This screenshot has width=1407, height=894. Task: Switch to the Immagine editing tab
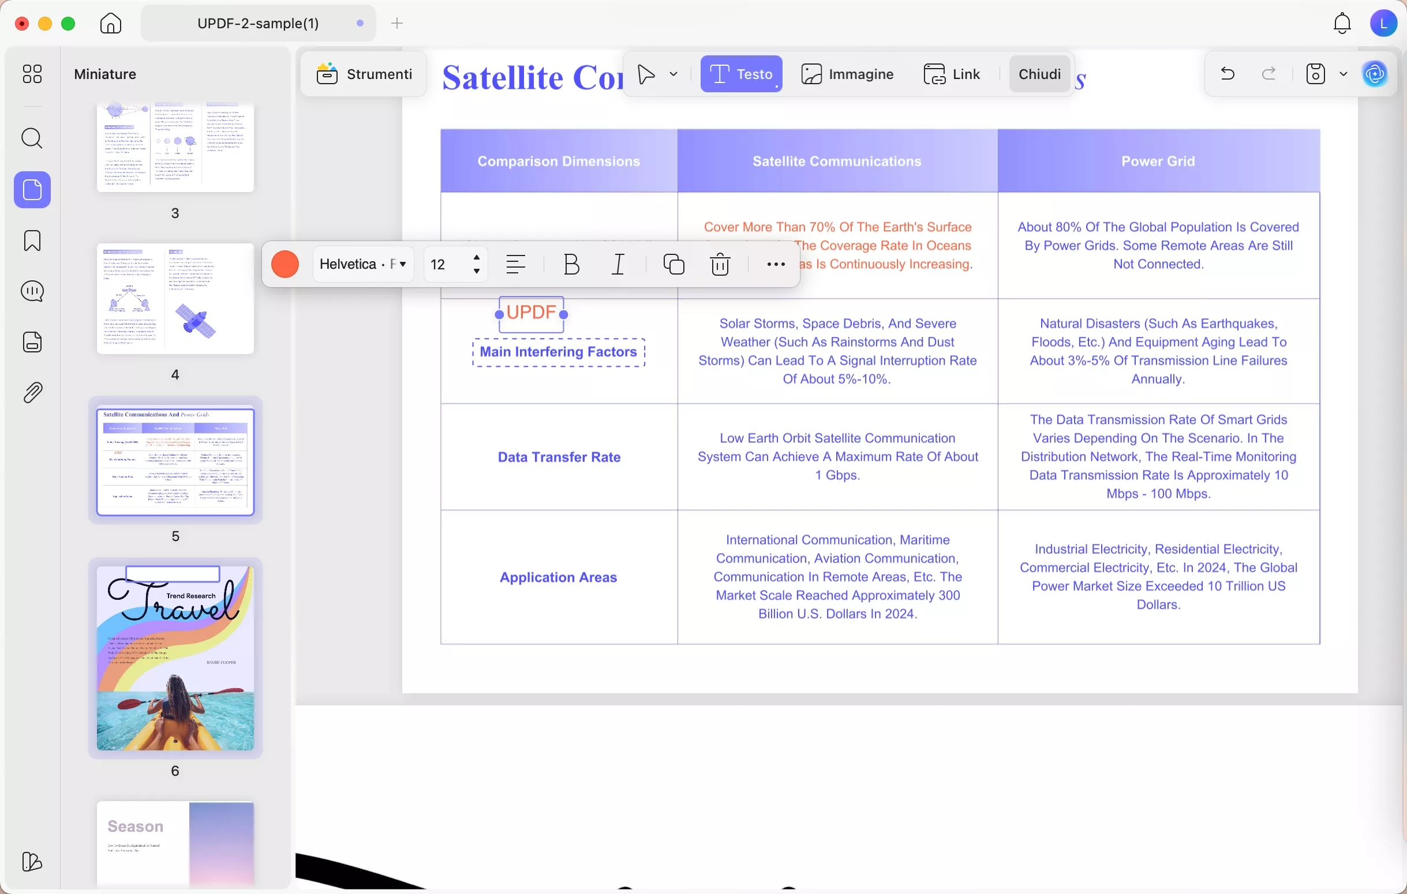[x=847, y=74]
